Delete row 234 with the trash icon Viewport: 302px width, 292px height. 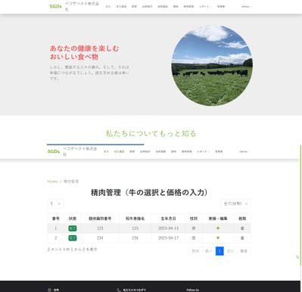point(242,238)
